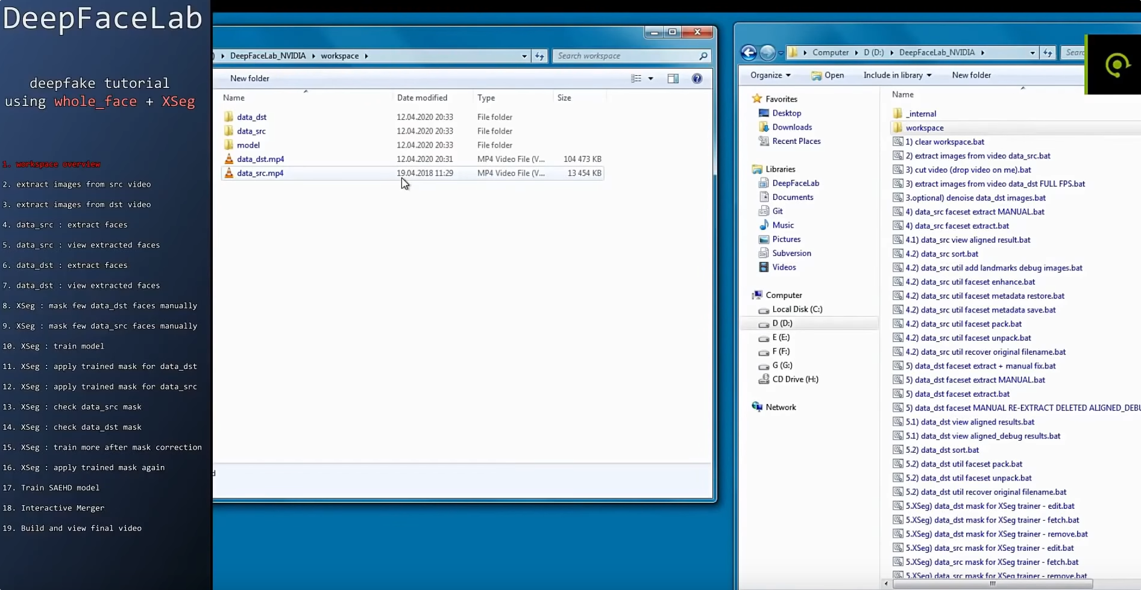Open address bar history dropdown in workspace window
This screenshot has width=1141, height=590.
524,56
